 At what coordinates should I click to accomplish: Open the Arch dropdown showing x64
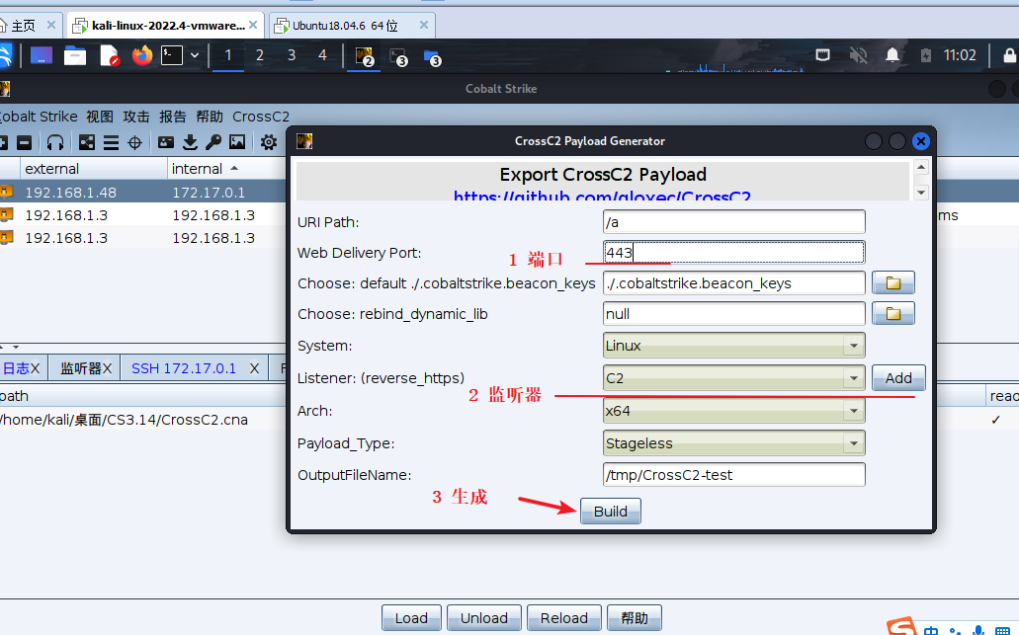click(x=733, y=411)
